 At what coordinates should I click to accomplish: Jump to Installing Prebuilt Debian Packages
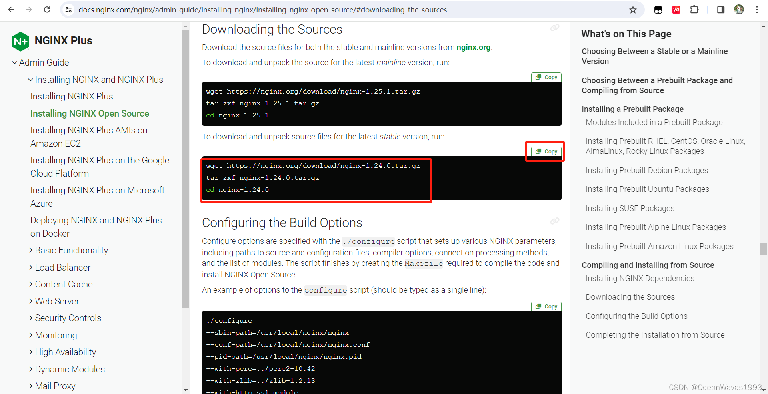point(647,170)
